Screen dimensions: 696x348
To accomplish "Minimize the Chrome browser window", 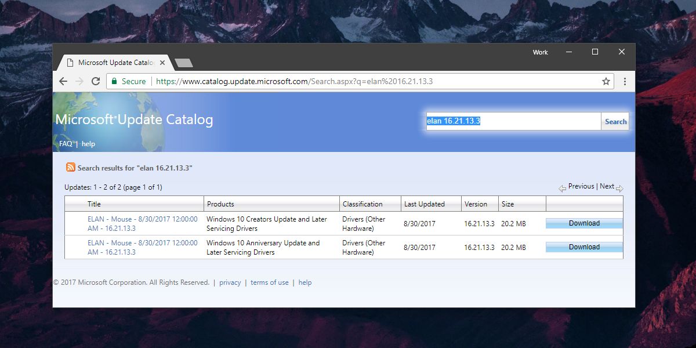I will (x=568, y=52).
